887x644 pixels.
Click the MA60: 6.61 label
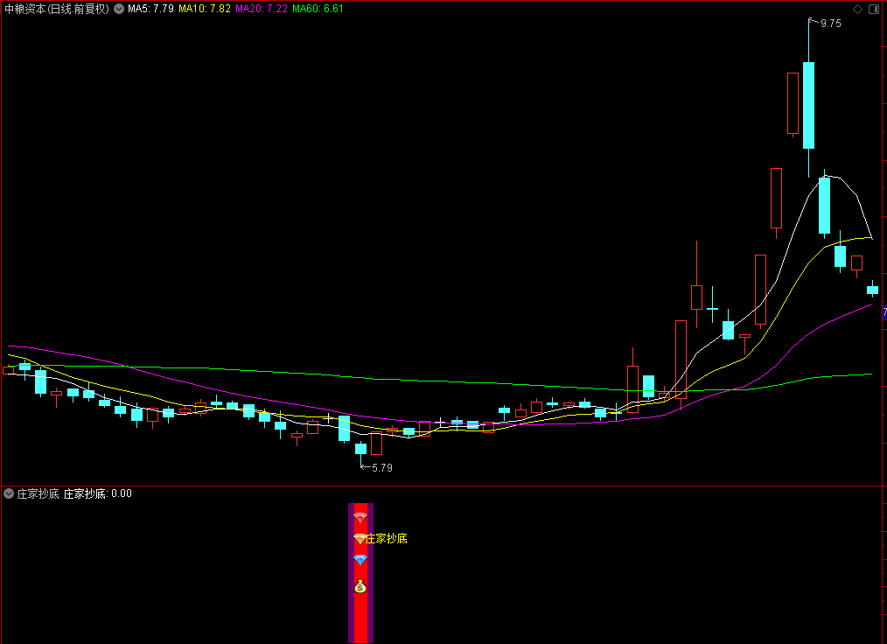(318, 9)
